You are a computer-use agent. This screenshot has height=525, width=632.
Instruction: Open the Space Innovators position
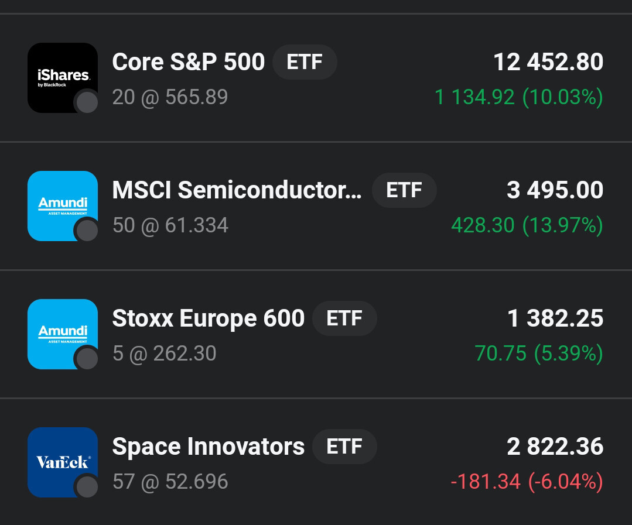tap(208, 447)
